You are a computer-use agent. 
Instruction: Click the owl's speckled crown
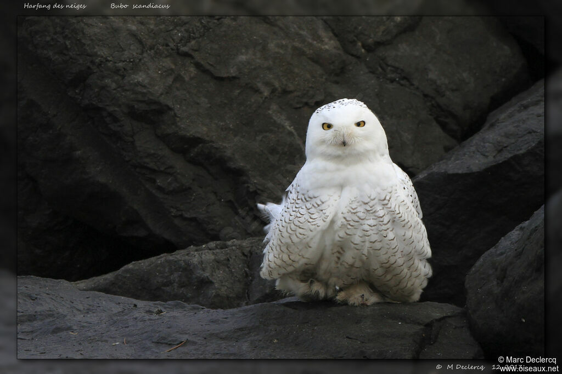342,104
